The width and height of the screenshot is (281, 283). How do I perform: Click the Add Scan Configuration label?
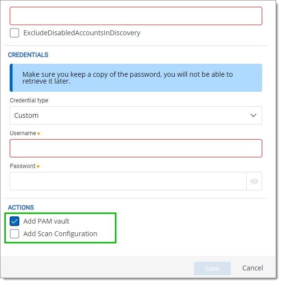[x=60, y=234]
